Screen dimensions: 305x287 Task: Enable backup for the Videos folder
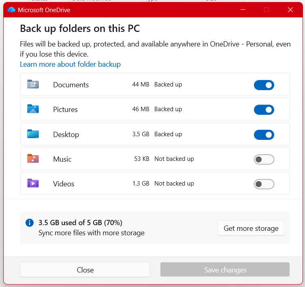pos(264,184)
